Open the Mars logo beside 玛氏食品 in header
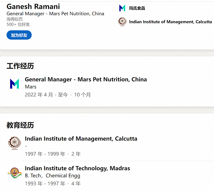The height and width of the screenshot is (191, 214). pos(122,8)
